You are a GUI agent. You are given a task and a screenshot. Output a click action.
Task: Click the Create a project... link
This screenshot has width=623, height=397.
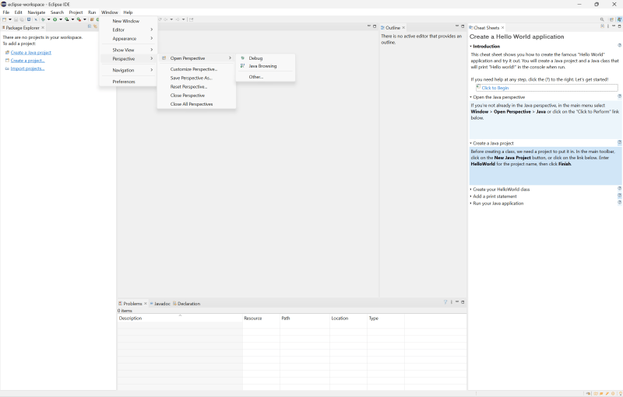coord(28,61)
